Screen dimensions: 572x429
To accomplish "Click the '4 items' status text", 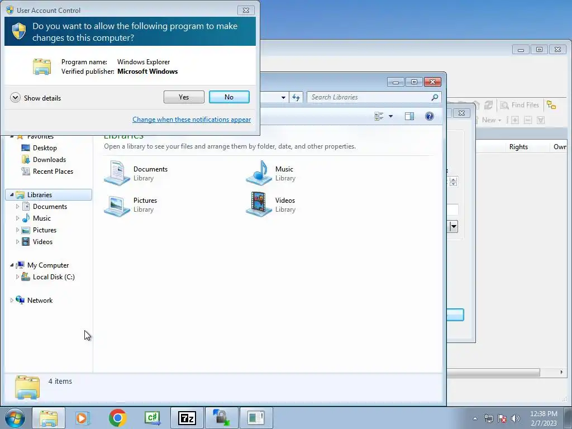I will click(x=60, y=381).
